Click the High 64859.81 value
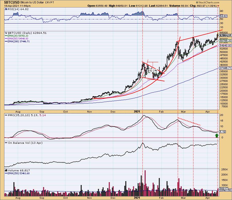This screenshot has width=232, height=200. point(118,6)
